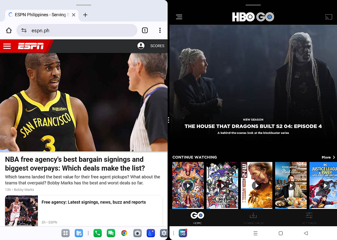
Task: Open Chrome tab switcher showing 1 tab
Action: click(x=145, y=30)
